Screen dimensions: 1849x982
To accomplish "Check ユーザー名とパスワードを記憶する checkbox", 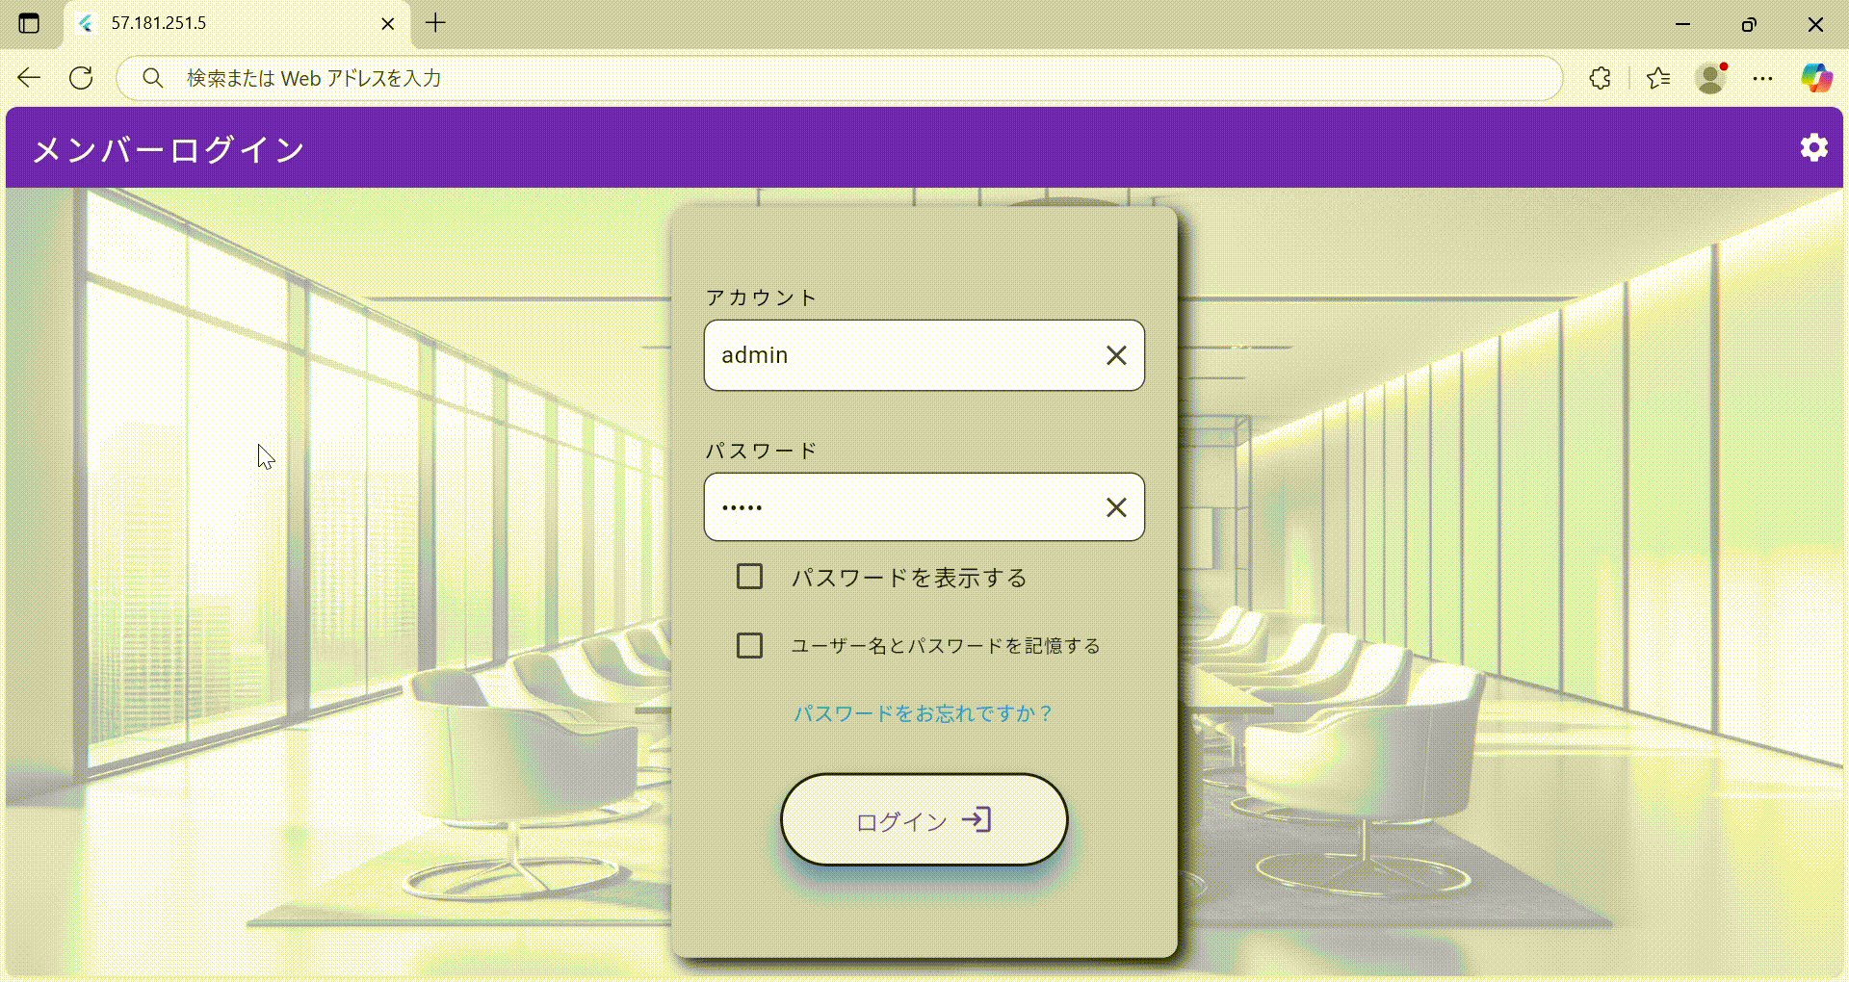I will (x=749, y=645).
